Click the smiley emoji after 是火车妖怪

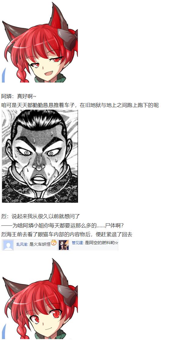pos(54,243)
